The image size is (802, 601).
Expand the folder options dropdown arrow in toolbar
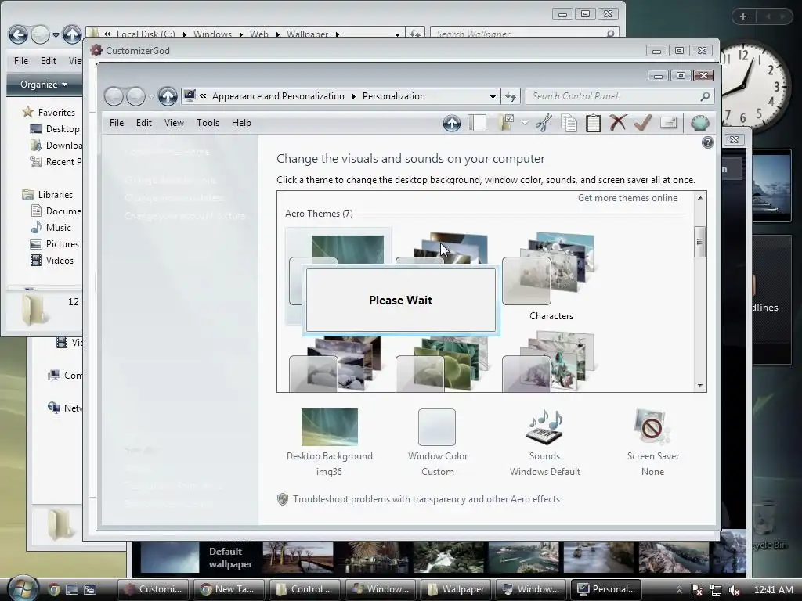pyautogui.click(x=525, y=123)
